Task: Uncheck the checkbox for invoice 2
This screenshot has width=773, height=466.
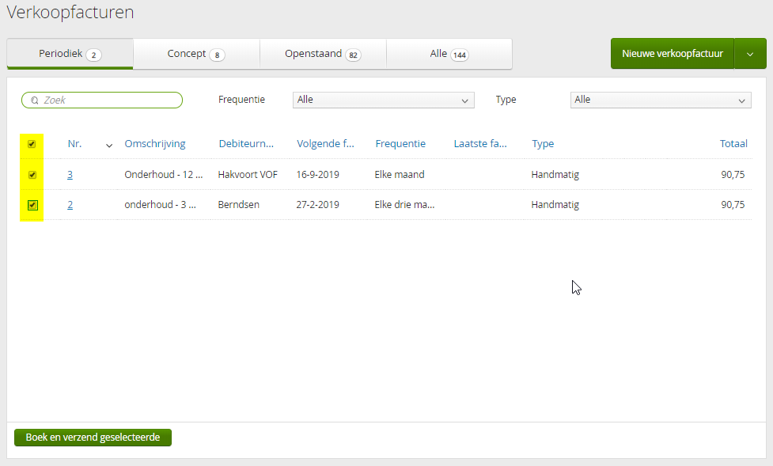Action: click(32, 205)
